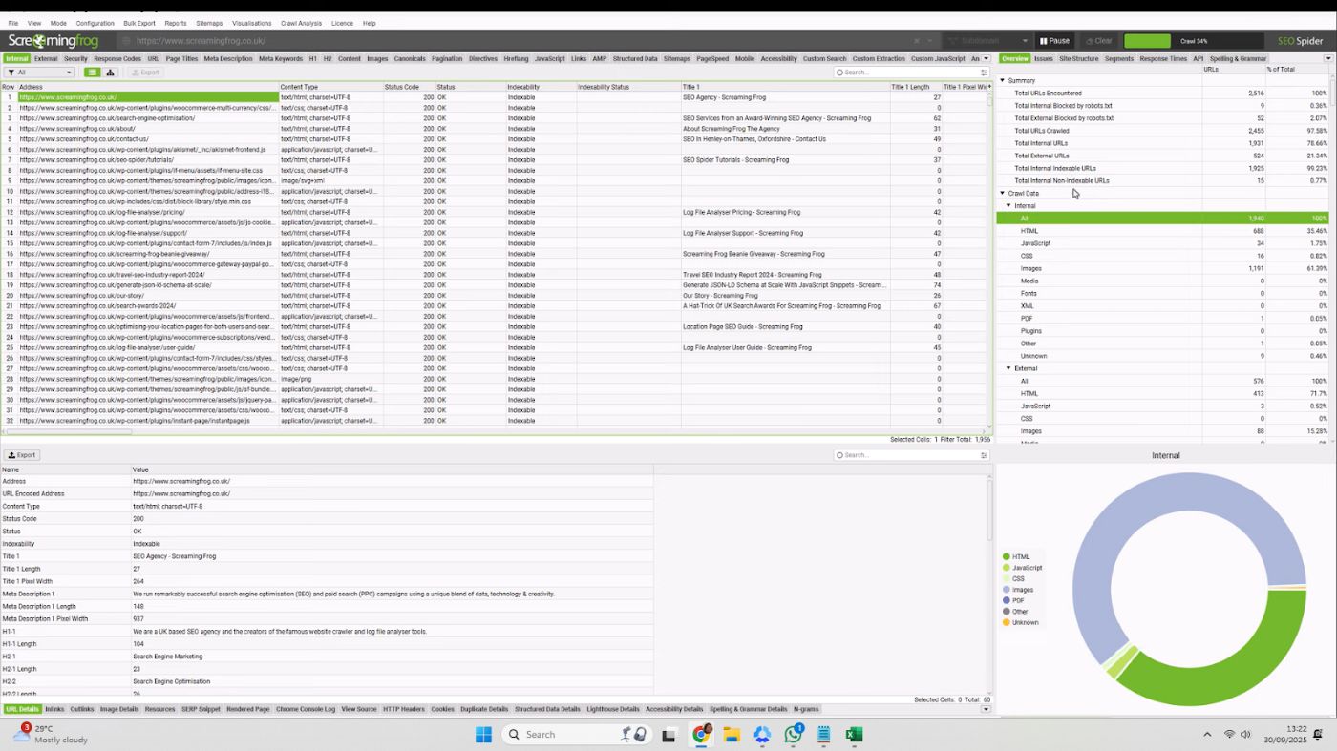
Task: Open the Page Titles tab
Action: (x=181, y=58)
